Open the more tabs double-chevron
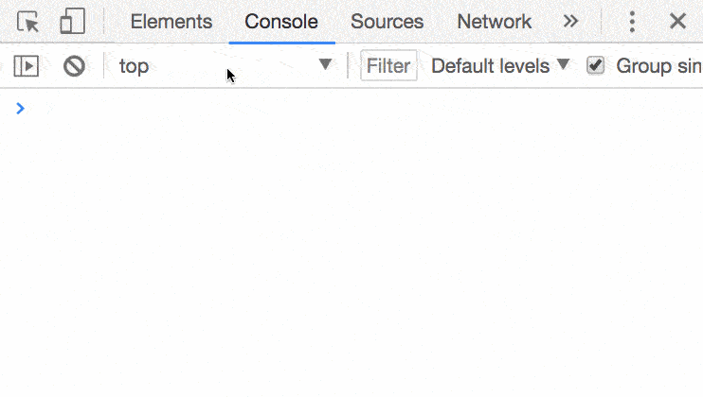This screenshot has width=703, height=397. 570,22
